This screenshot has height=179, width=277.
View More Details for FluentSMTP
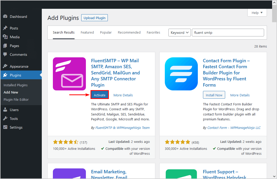123,95
